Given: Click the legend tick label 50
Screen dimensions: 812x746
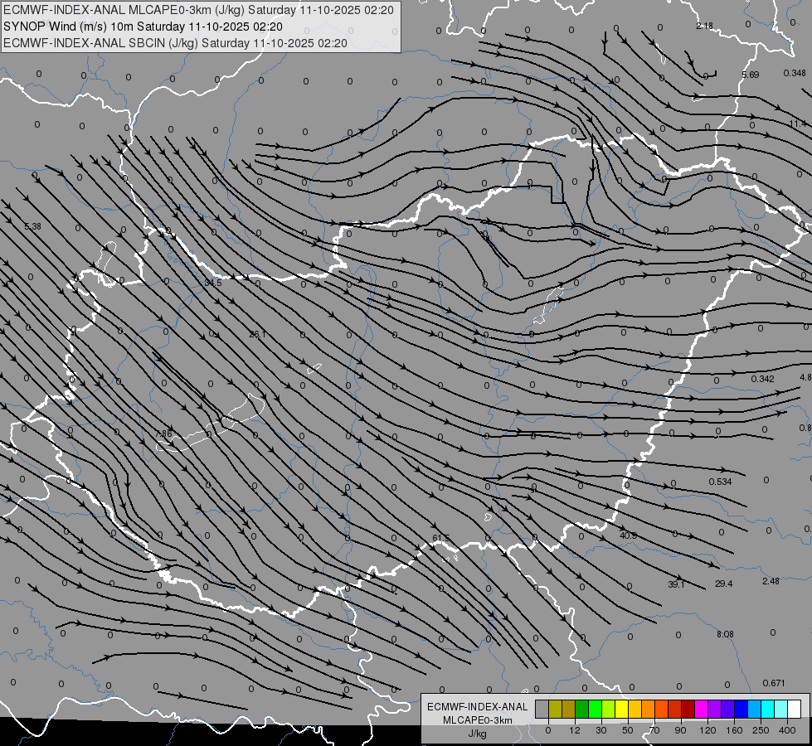Looking at the screenshot, I should 628,730.
